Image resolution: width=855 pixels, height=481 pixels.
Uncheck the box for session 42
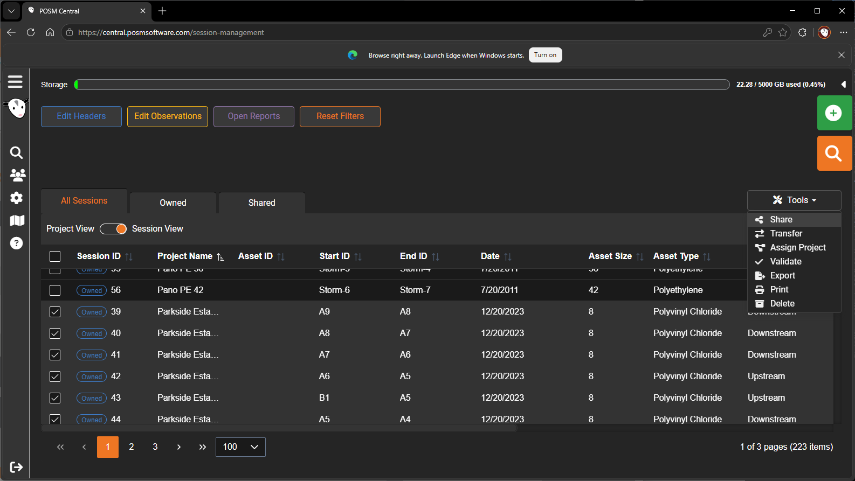55,377
